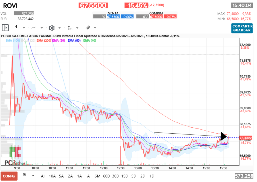Click the CONFG. button
Screen dimensions: 257x182
9,176
